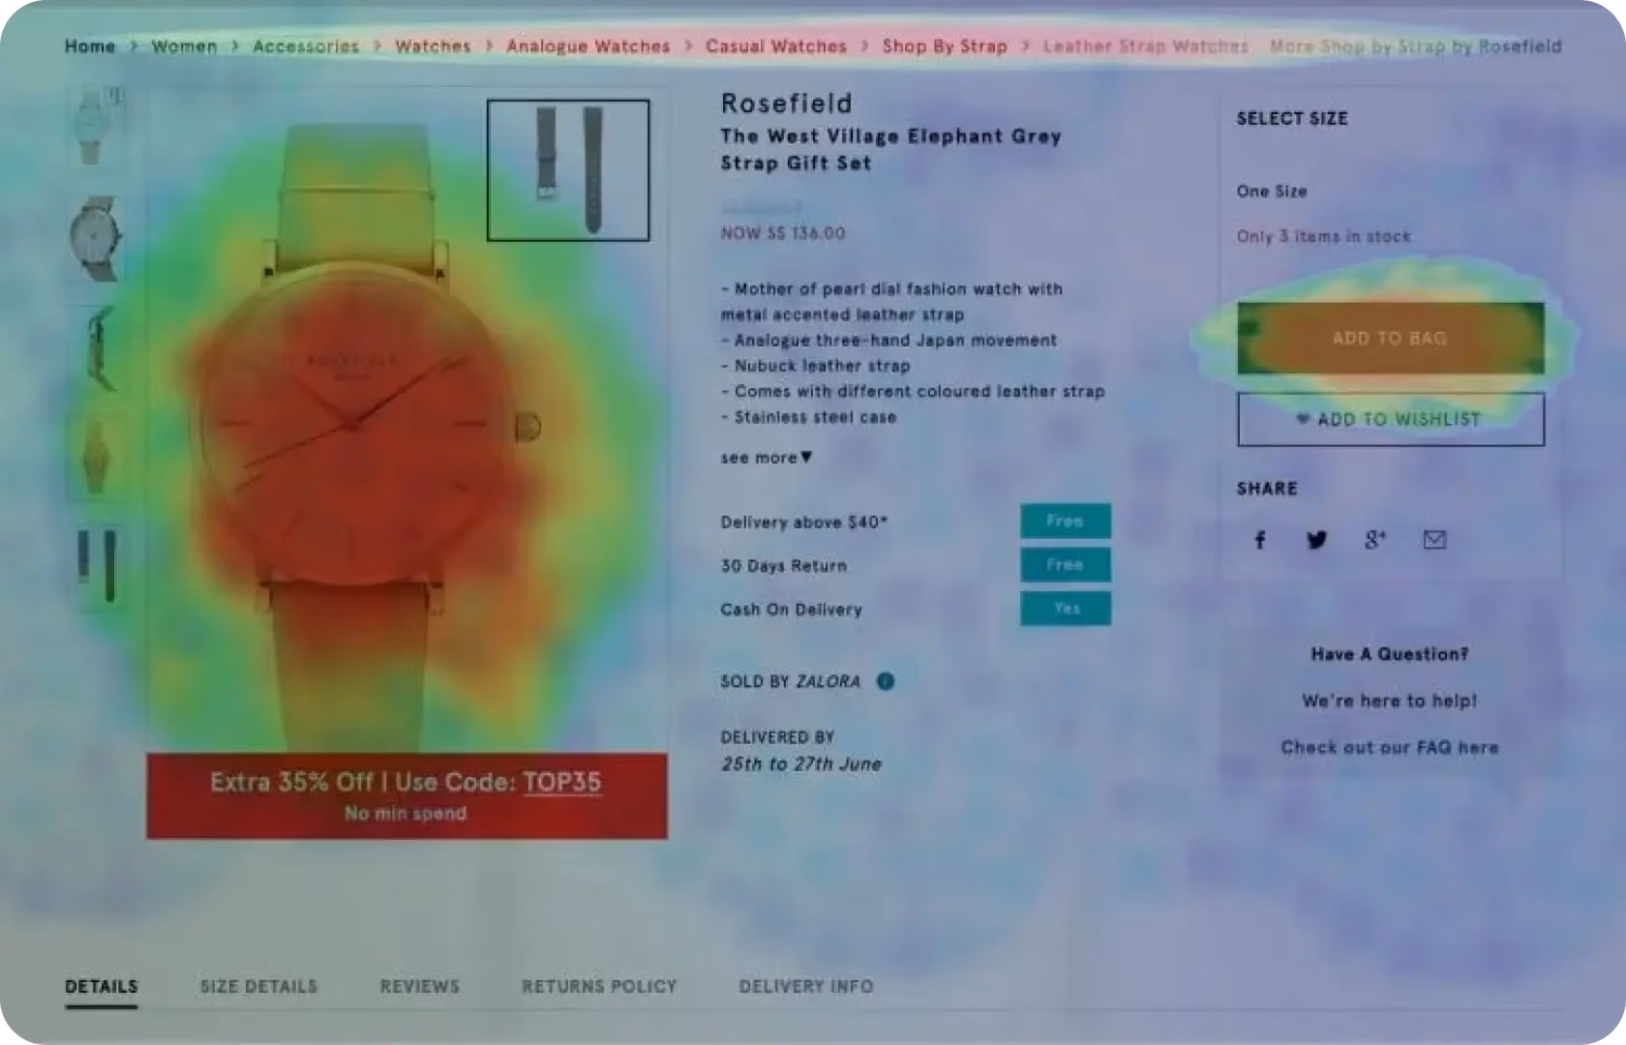Click the boxed strap image beside the watch
Screen dimensions: 1626x1045
coord(568,170)
